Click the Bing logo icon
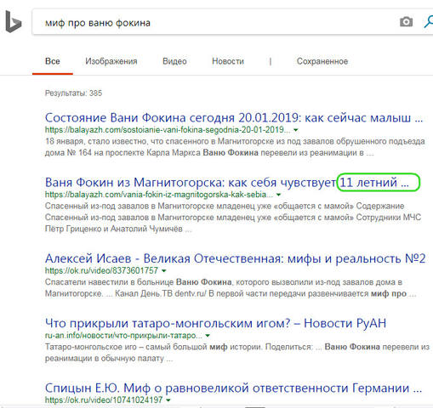The width and height of the screenshot is (433, 408). pyautogui.click(x=14, y=21)
